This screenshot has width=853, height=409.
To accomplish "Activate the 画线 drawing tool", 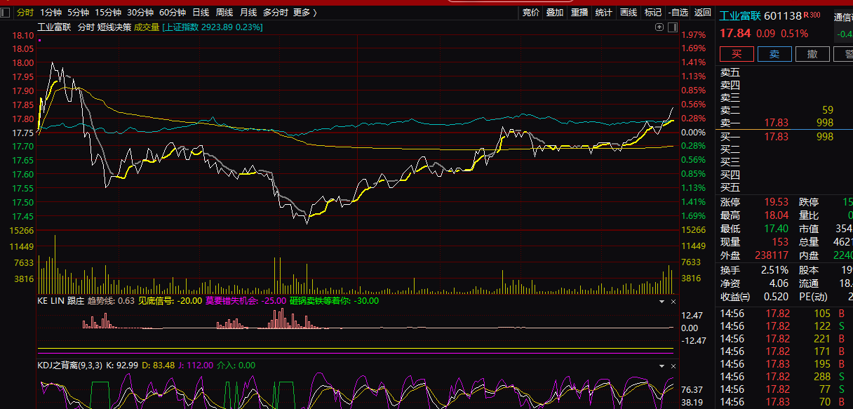I will pyautogui.click(x=629, y=13).
